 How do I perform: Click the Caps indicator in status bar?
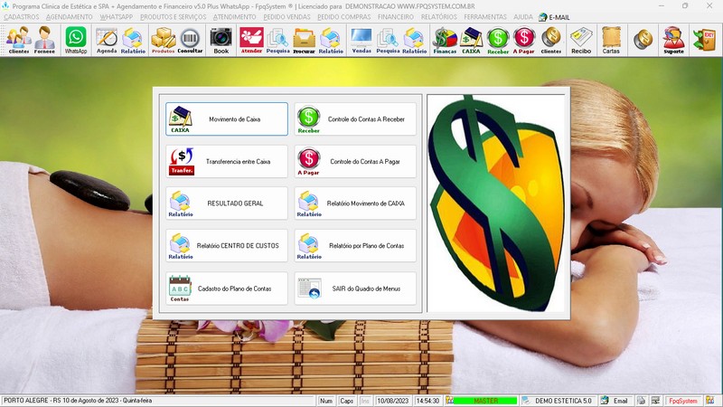[x=346, y=401]
